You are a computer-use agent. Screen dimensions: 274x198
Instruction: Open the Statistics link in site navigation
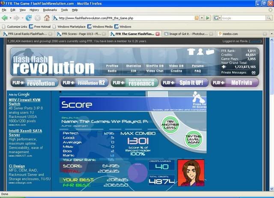[x=134, y=66]
